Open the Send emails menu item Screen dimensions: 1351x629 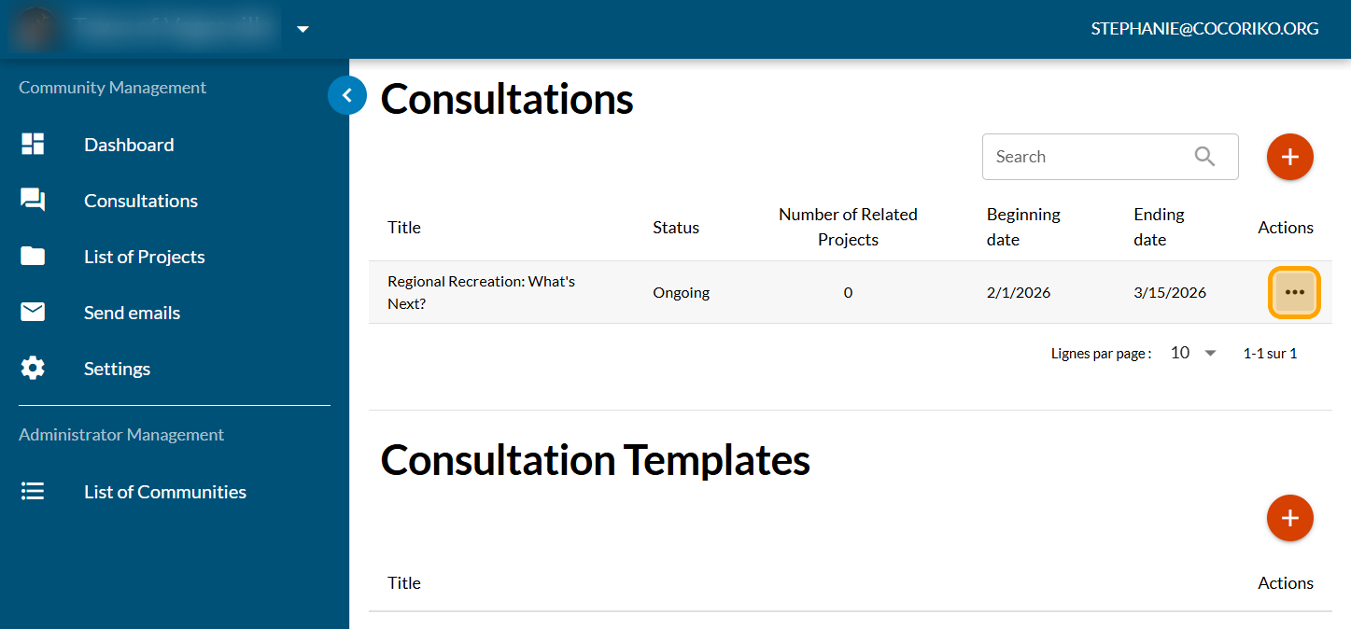click(x=132, y=313)
